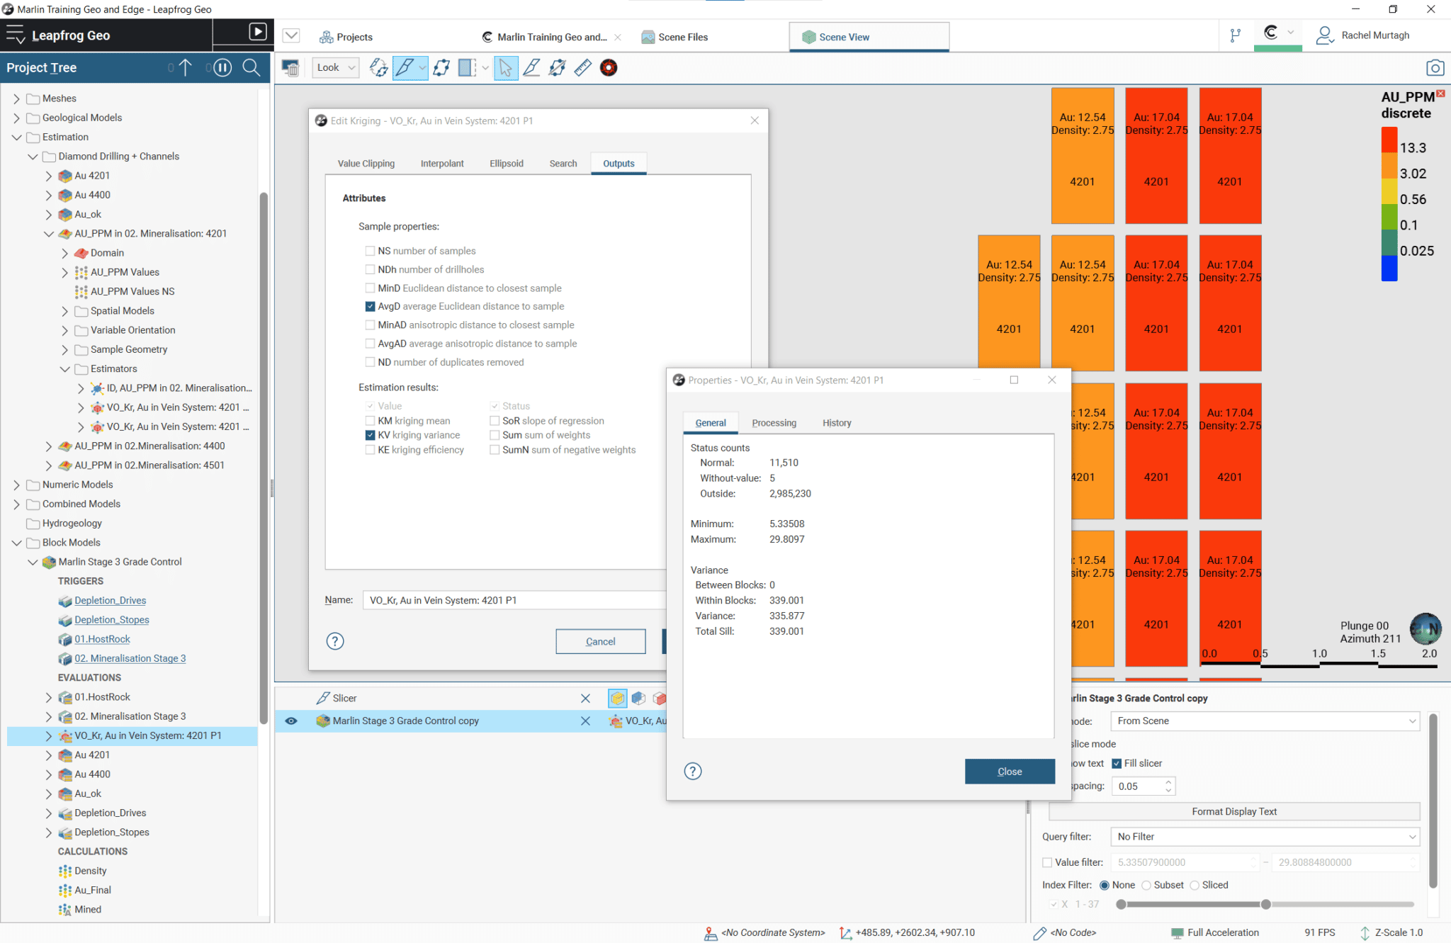Open the Look dropdown in toolbar
This screenshot has height=943, width=1451.
[x=335, y=68]
